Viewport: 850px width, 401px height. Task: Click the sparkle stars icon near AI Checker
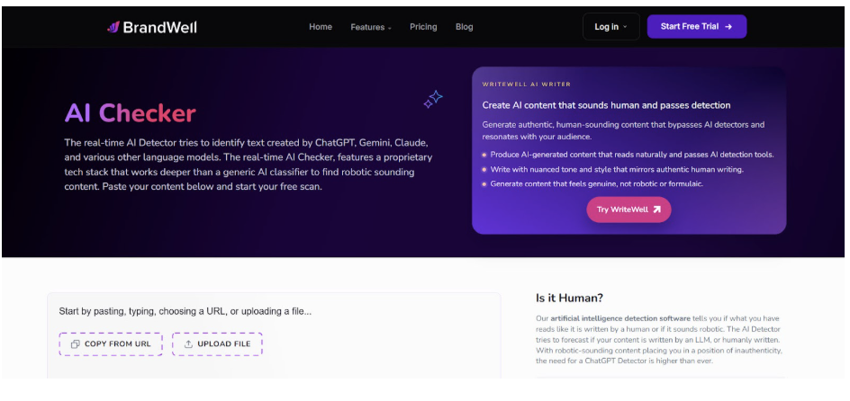[x=433, y=99]
